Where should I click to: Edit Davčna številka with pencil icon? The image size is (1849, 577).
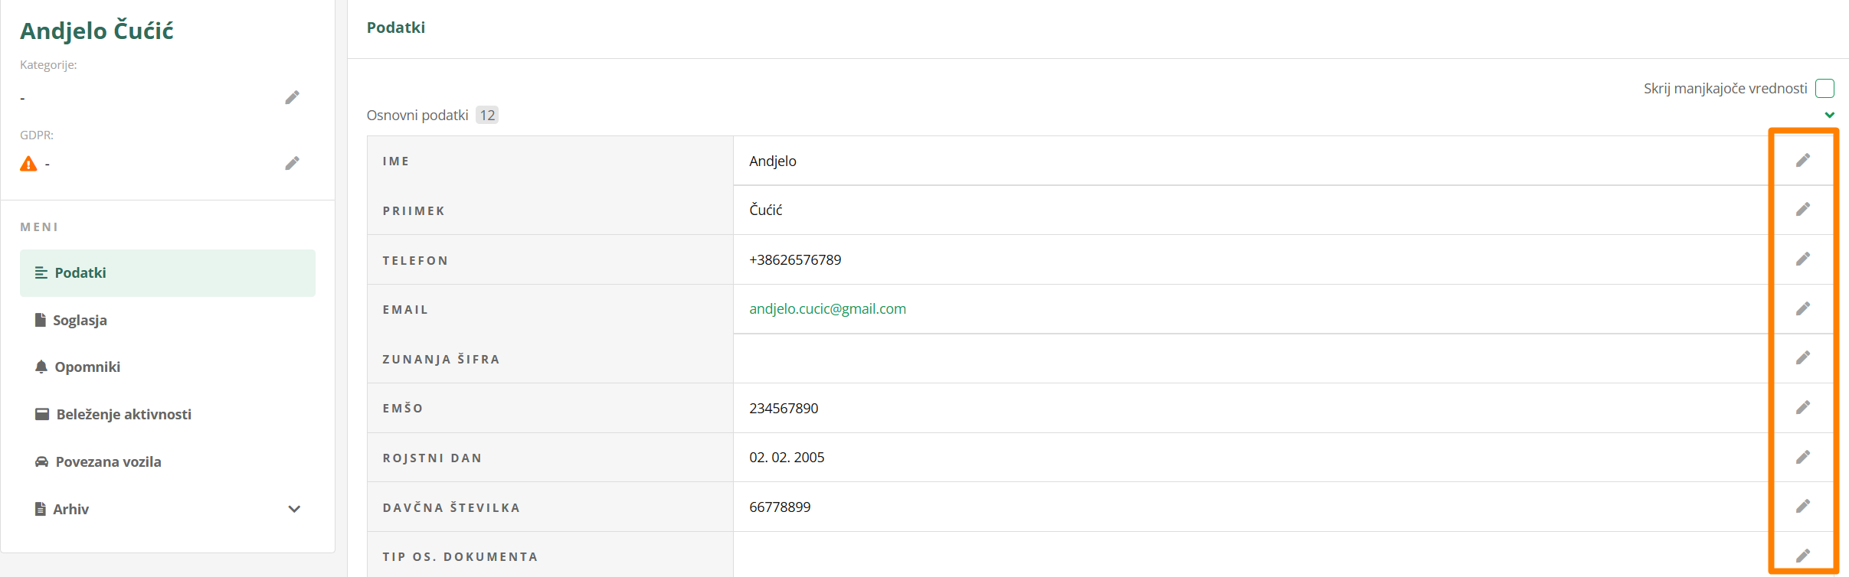click(x=1803, y=506)
